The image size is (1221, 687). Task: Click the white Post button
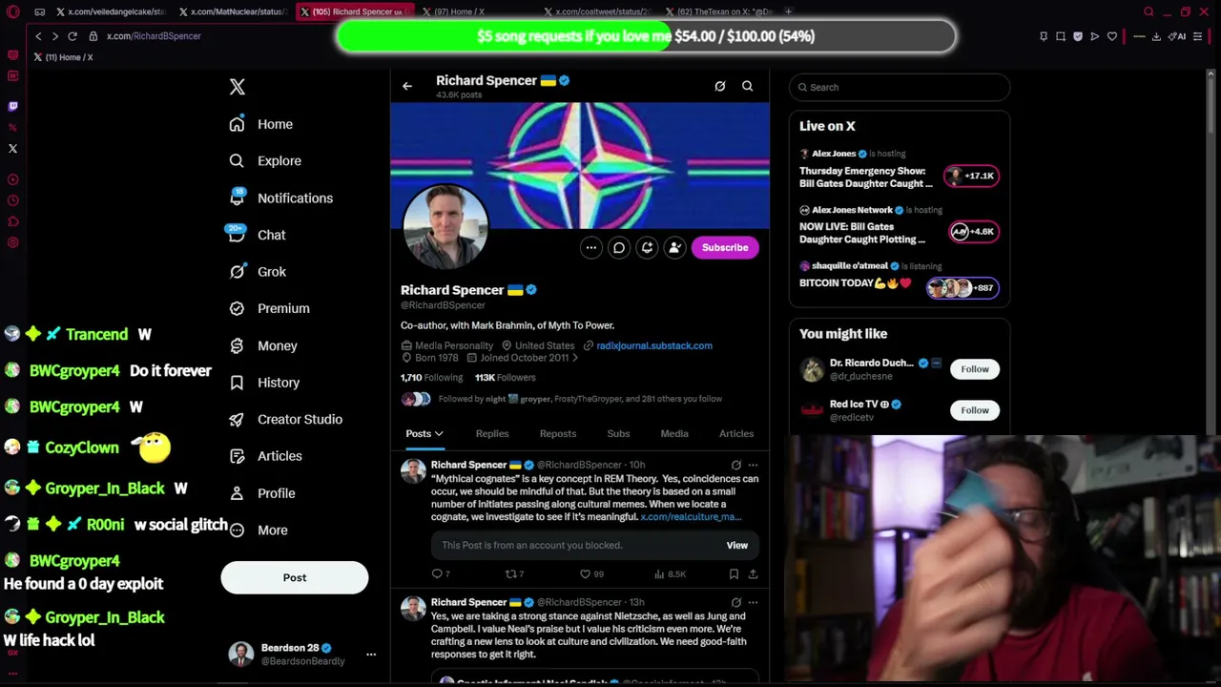[295, 577]
